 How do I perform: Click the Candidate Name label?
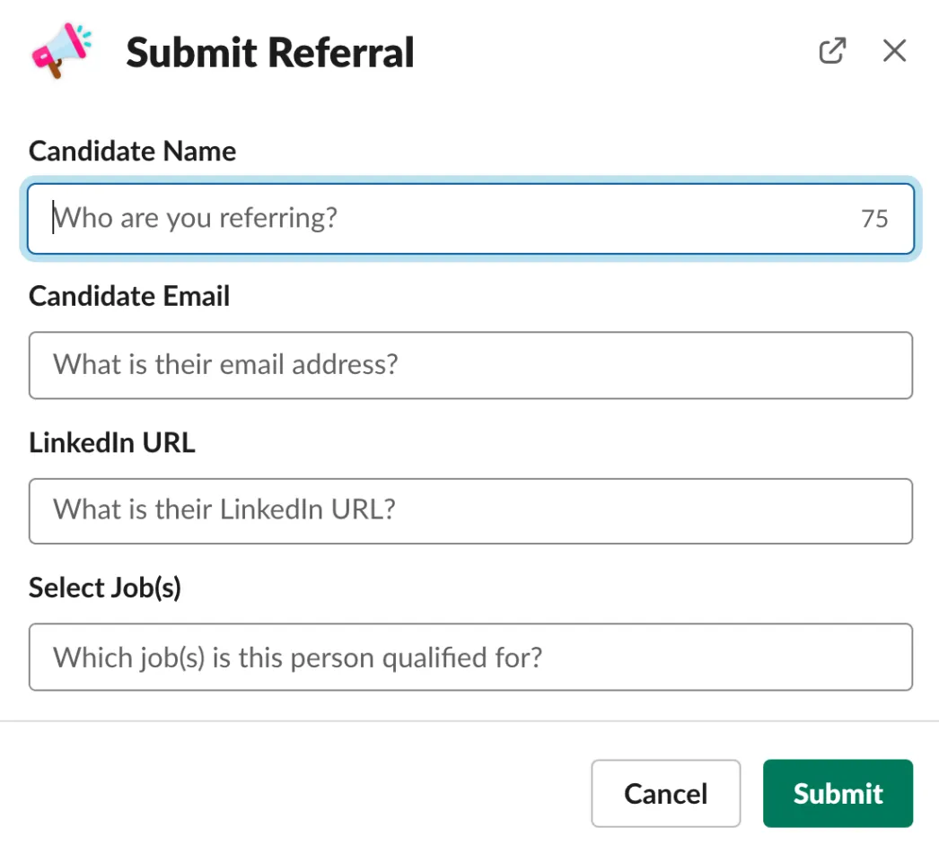tap(132, 151)
